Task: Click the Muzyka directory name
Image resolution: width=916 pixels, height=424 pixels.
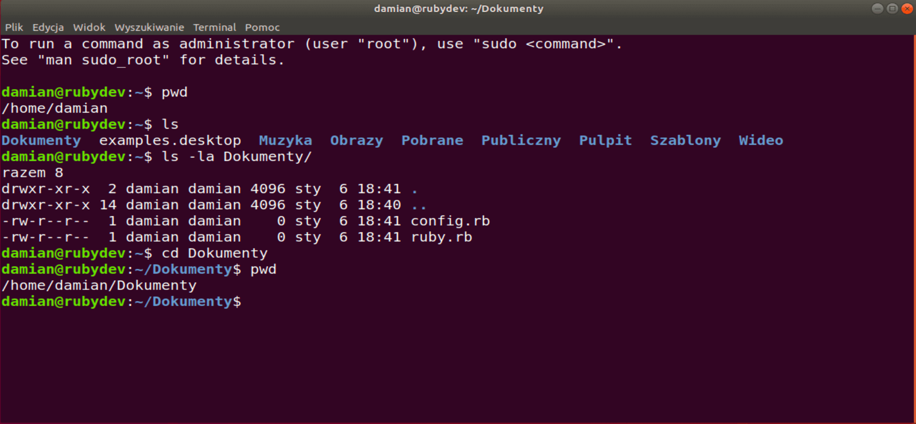Action: (x=285, y=140)
